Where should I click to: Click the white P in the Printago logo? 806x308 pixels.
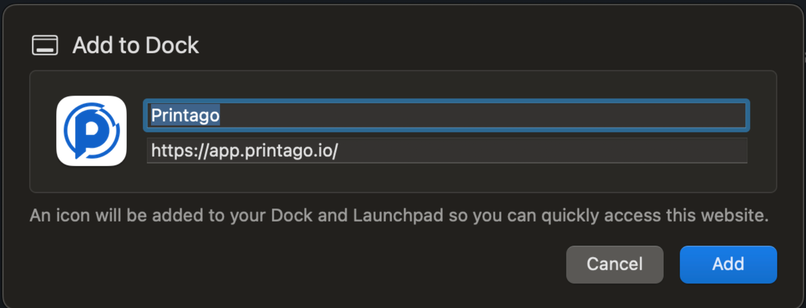(92, 129)
